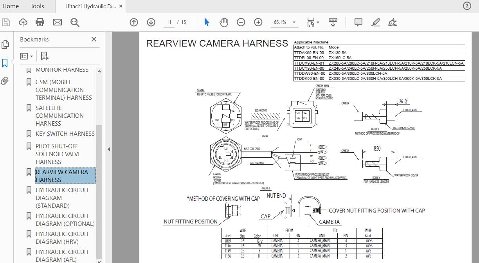Click the page number input field
The height and width of the screenshot is (263, 479).
[168, 22]
